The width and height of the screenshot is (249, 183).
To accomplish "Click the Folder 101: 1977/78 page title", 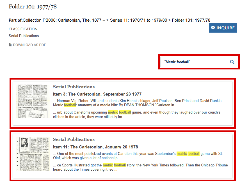I will [x=33, y=7].
